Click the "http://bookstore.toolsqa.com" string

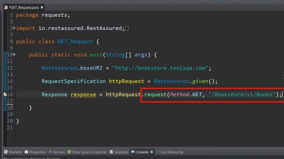160,68
